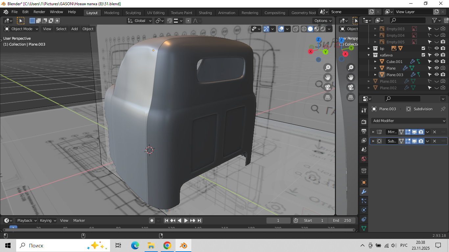This screenshot has width=449, height=252.
Task: Open the Object properties orange square tab
Action: coord(364,182)
